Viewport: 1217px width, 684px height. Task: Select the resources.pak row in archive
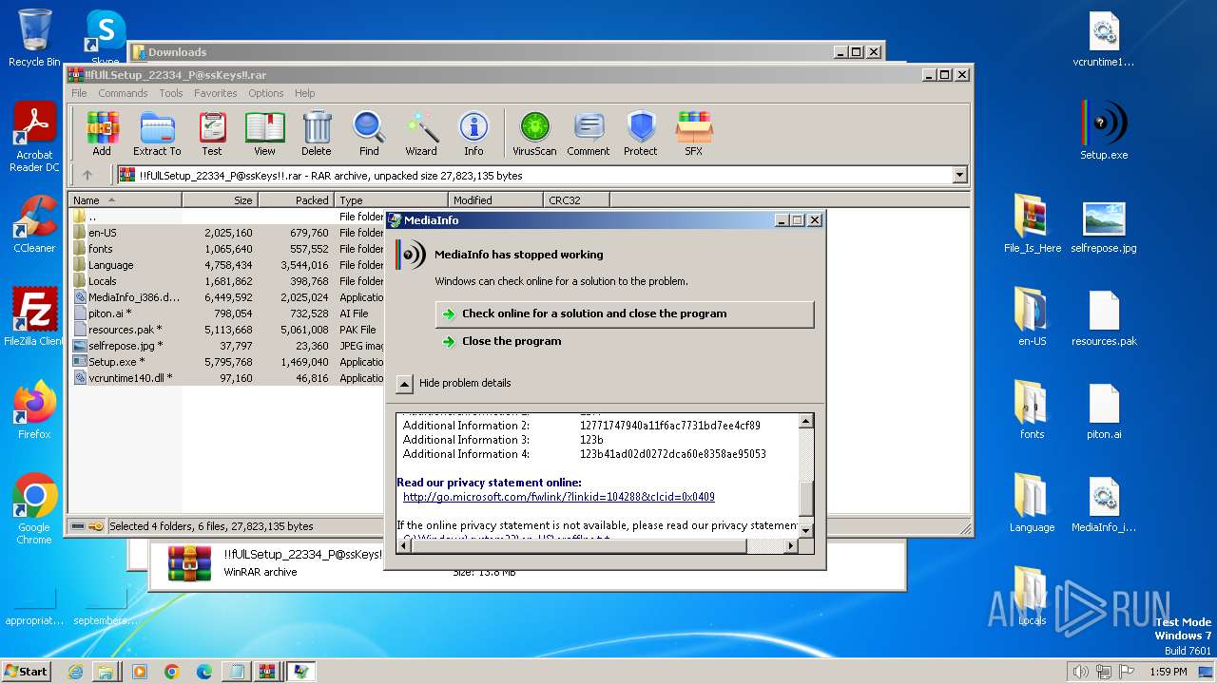click(226, 330)
